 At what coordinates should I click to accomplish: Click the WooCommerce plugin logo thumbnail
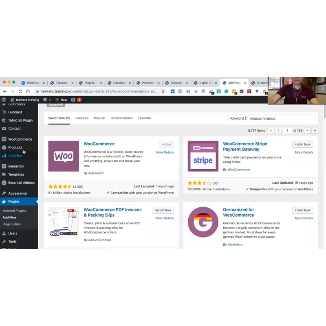pyautogui.click(x=64, y=156)
